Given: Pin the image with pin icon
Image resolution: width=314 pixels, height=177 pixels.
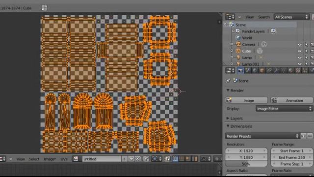Looking at the screenshot, I should point(146,159).
